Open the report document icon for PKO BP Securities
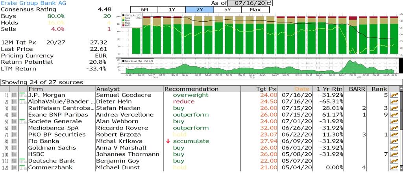Screen dimensions: 403x174 [14, 135]
